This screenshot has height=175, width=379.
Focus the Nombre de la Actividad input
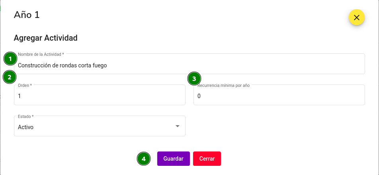(189, 64)
